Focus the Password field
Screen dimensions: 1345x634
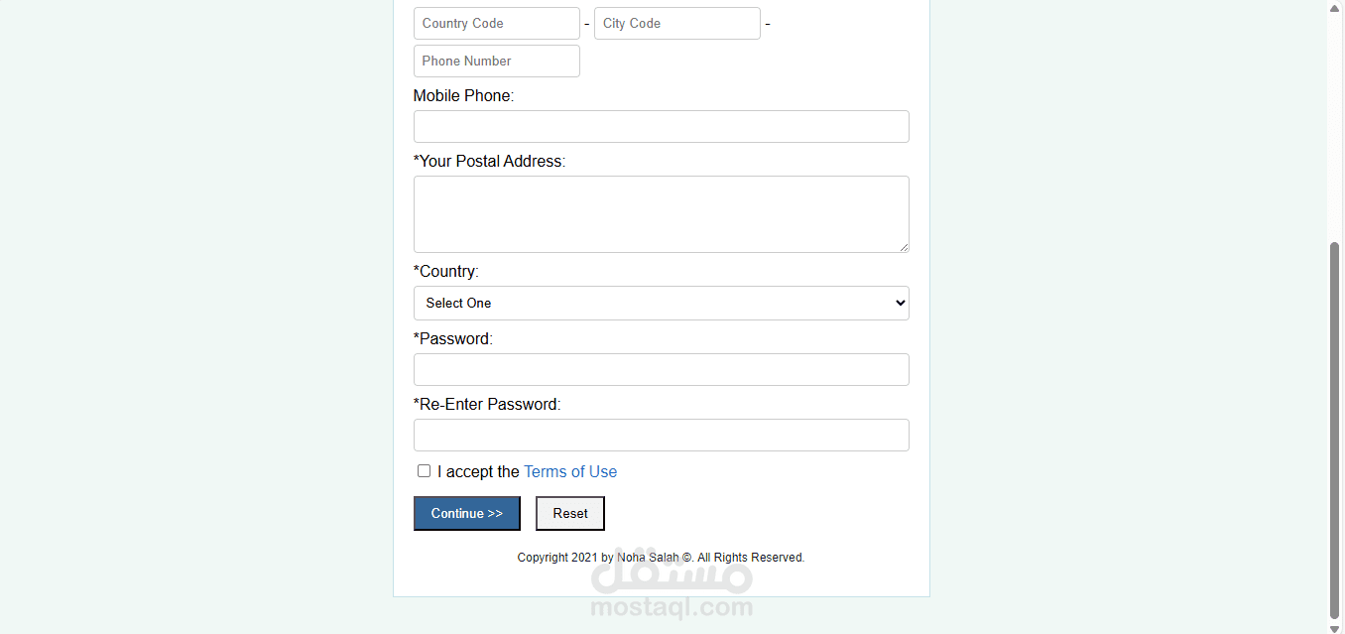click(x=662, y=369)
